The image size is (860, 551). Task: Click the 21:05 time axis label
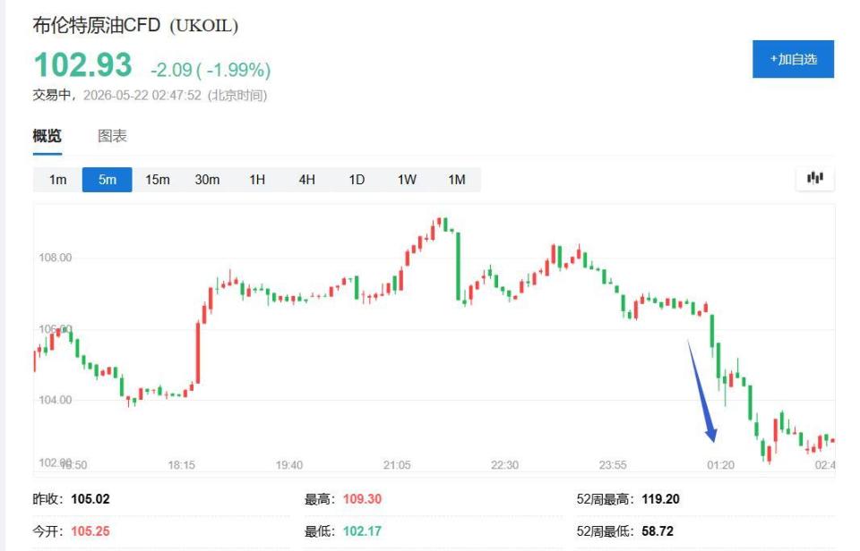(397, 465)
